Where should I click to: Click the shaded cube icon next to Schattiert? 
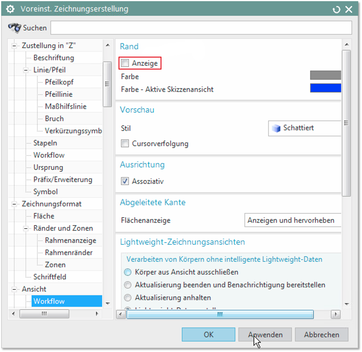(x=276, y=128)
